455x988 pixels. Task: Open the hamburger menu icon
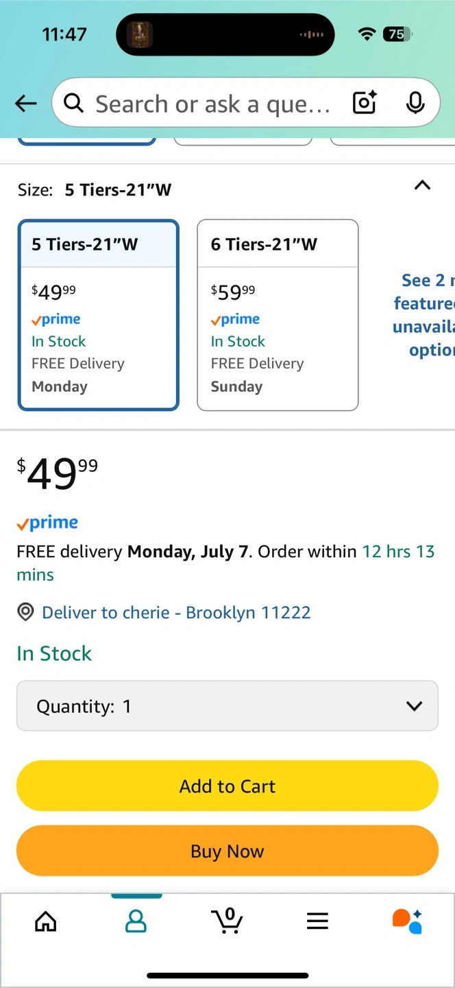pyautogui.click(x=317, y=921)
